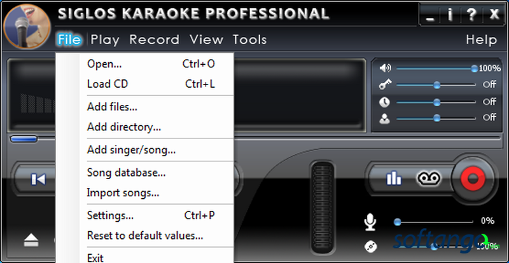The image size is (509, 263).
Task: Click the singer microphone logo
Action: point(27,26)
